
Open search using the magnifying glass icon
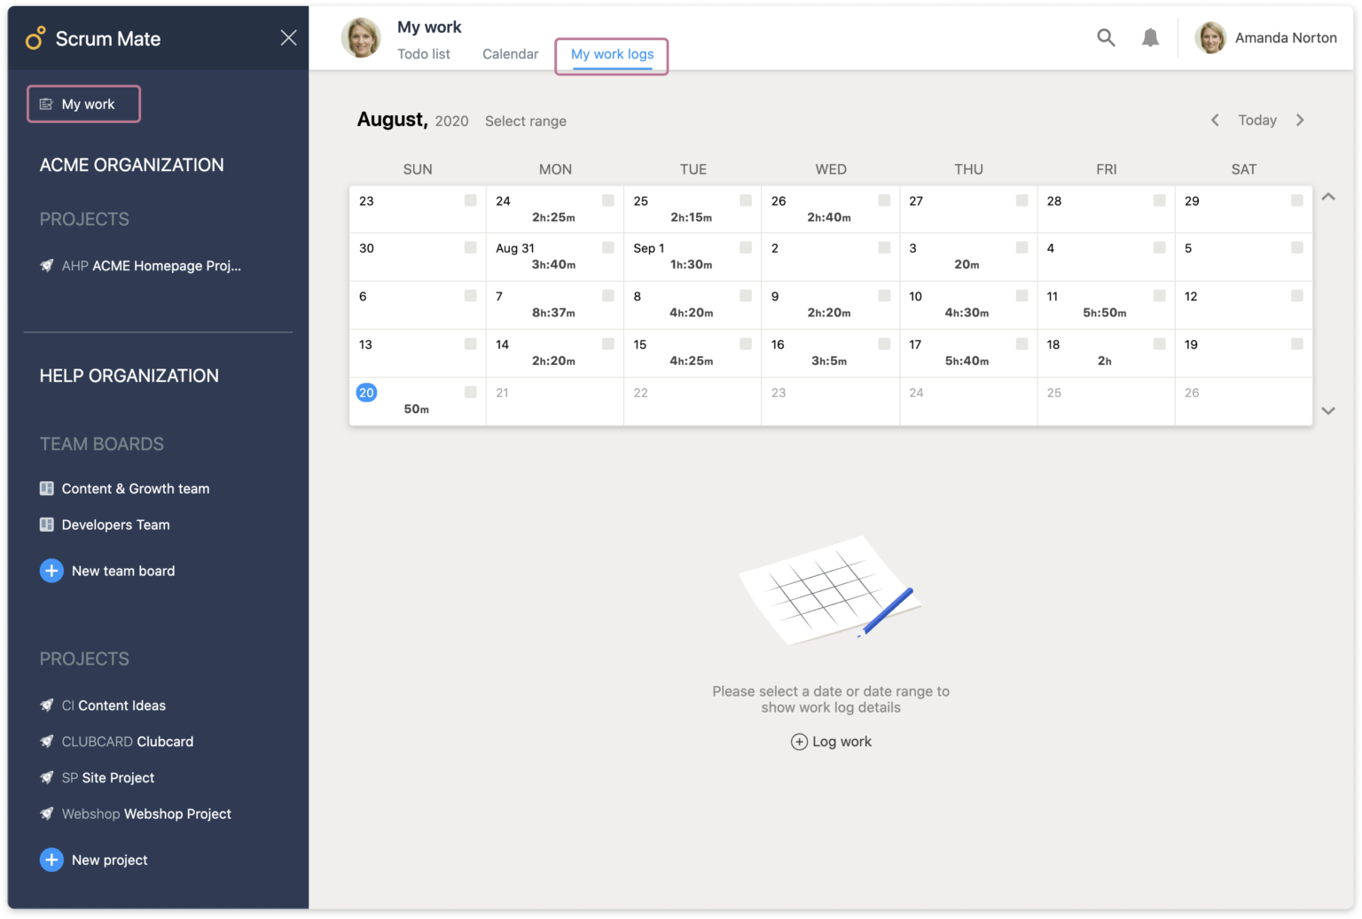click(x=1106, y=38)
